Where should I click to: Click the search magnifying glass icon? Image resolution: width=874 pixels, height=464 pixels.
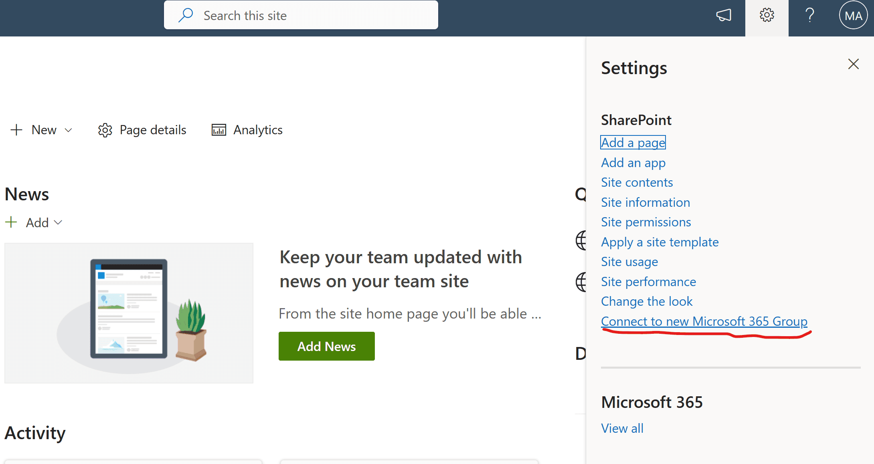186,15
